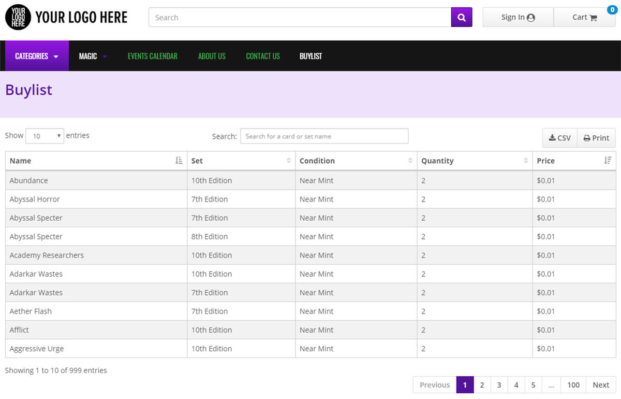Sort table by Quantity column
The image size is (621, 399).
coord(475,161)
